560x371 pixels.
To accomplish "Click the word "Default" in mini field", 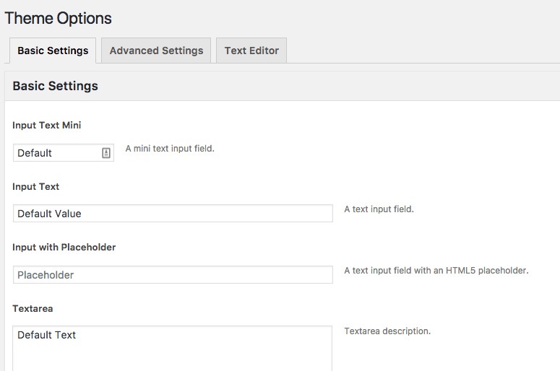I will [35, 153].
